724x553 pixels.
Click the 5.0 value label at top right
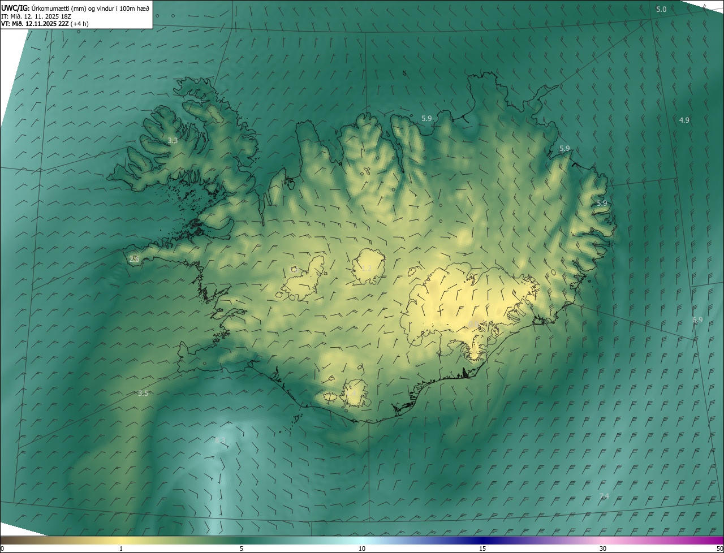(661, 10)
